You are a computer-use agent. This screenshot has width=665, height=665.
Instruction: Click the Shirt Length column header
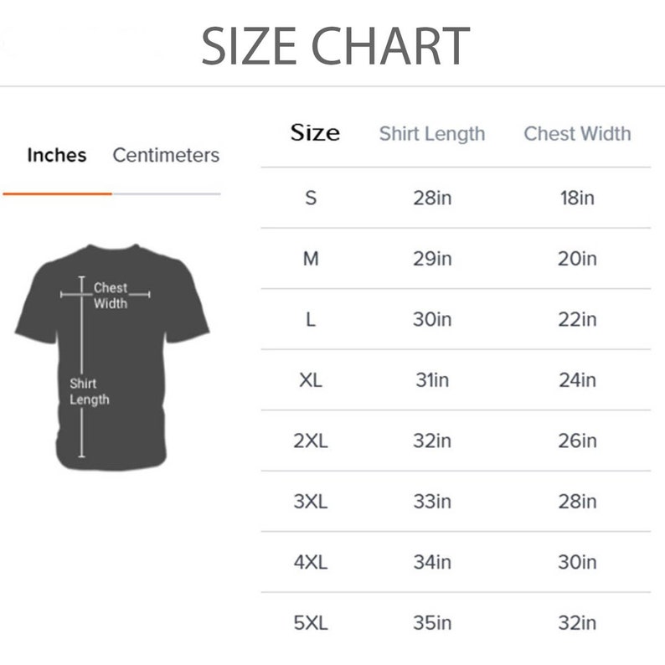[x=431, y=134]
